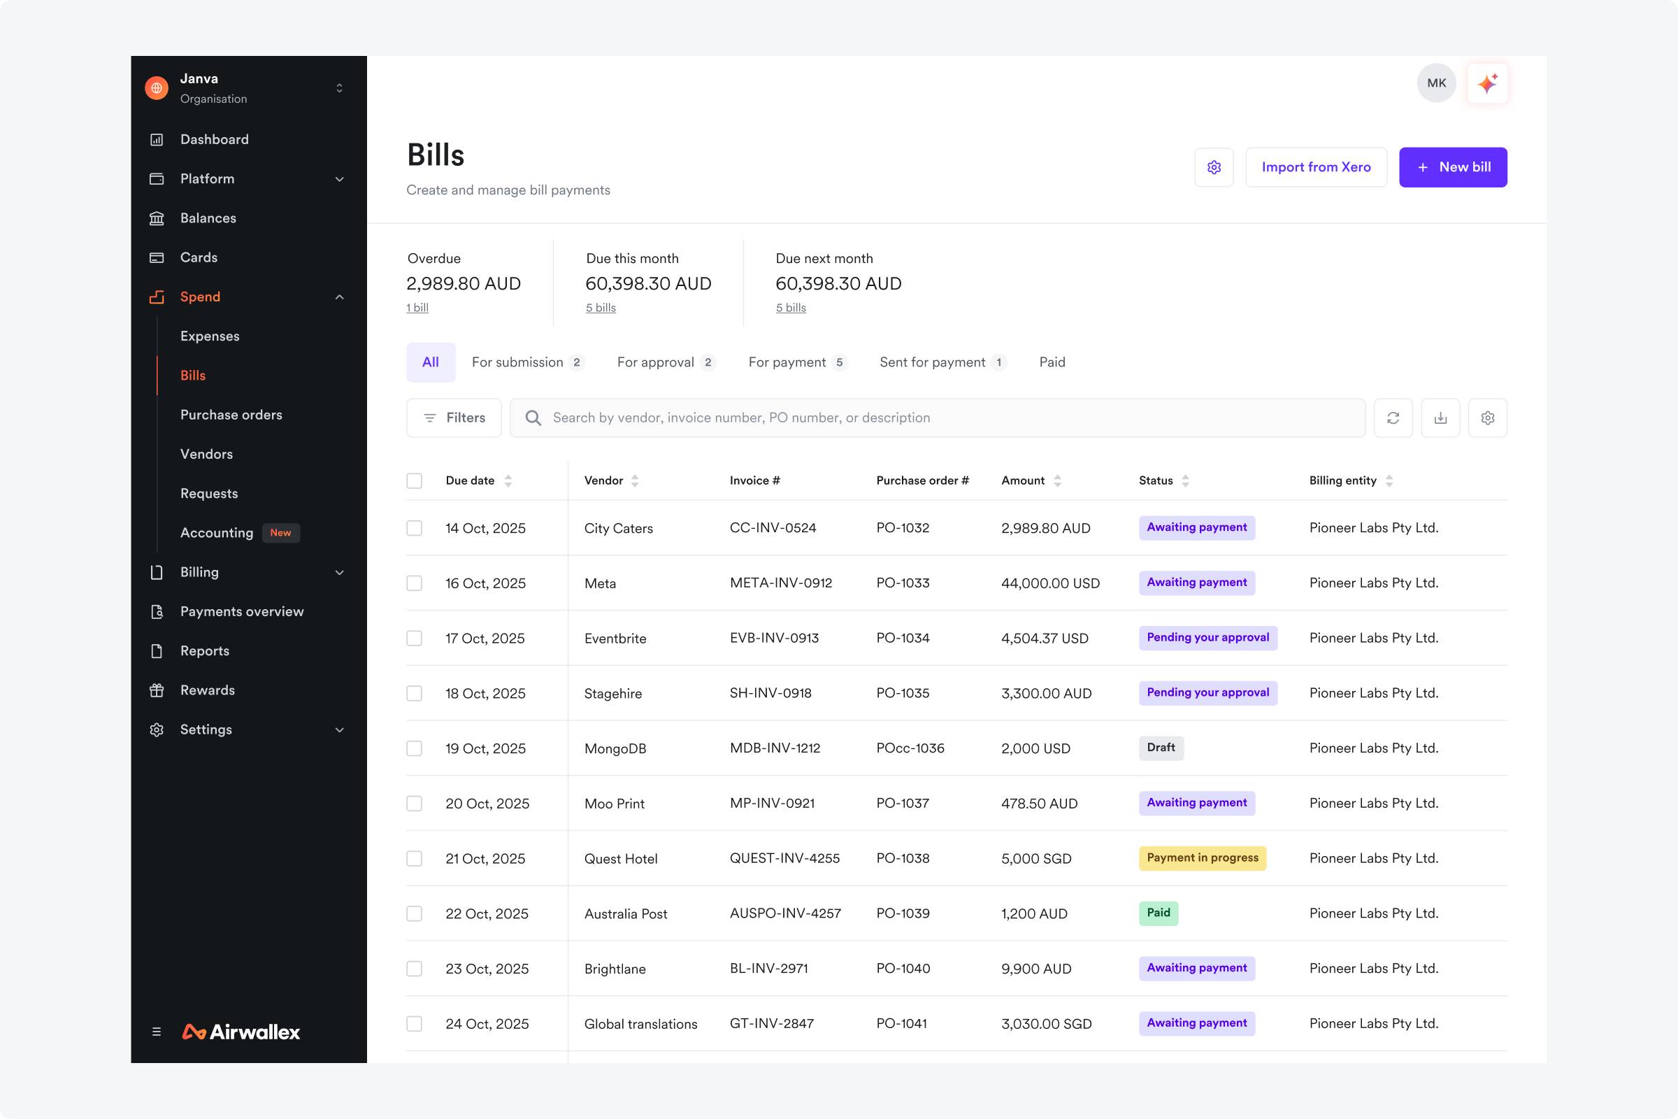This screenshot has width=1678, height=1119.
Task: Switch to the Sent for payment tab
Action: click(x=943, y=362)
